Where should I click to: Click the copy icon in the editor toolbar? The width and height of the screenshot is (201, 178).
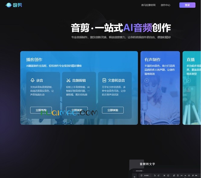tap(174, 176)
